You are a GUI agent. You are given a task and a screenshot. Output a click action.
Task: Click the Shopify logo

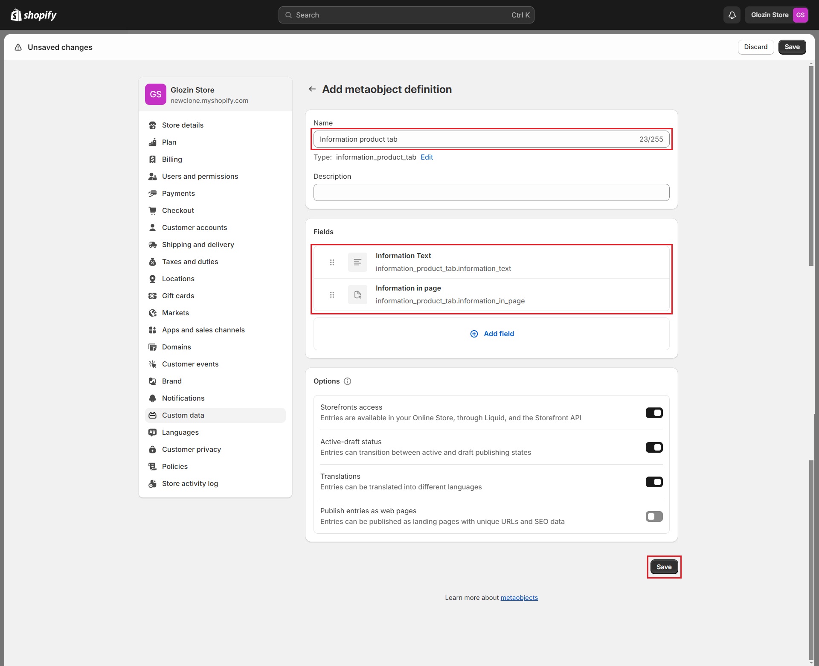tap(33, 15)
